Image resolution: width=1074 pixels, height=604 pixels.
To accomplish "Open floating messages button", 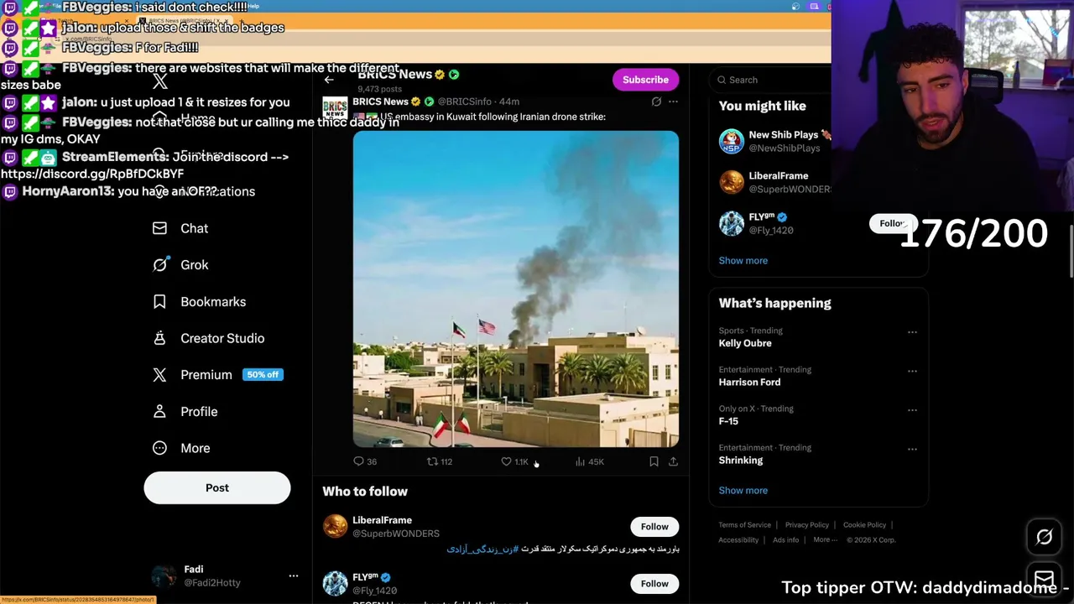I will coord(1044,579).
